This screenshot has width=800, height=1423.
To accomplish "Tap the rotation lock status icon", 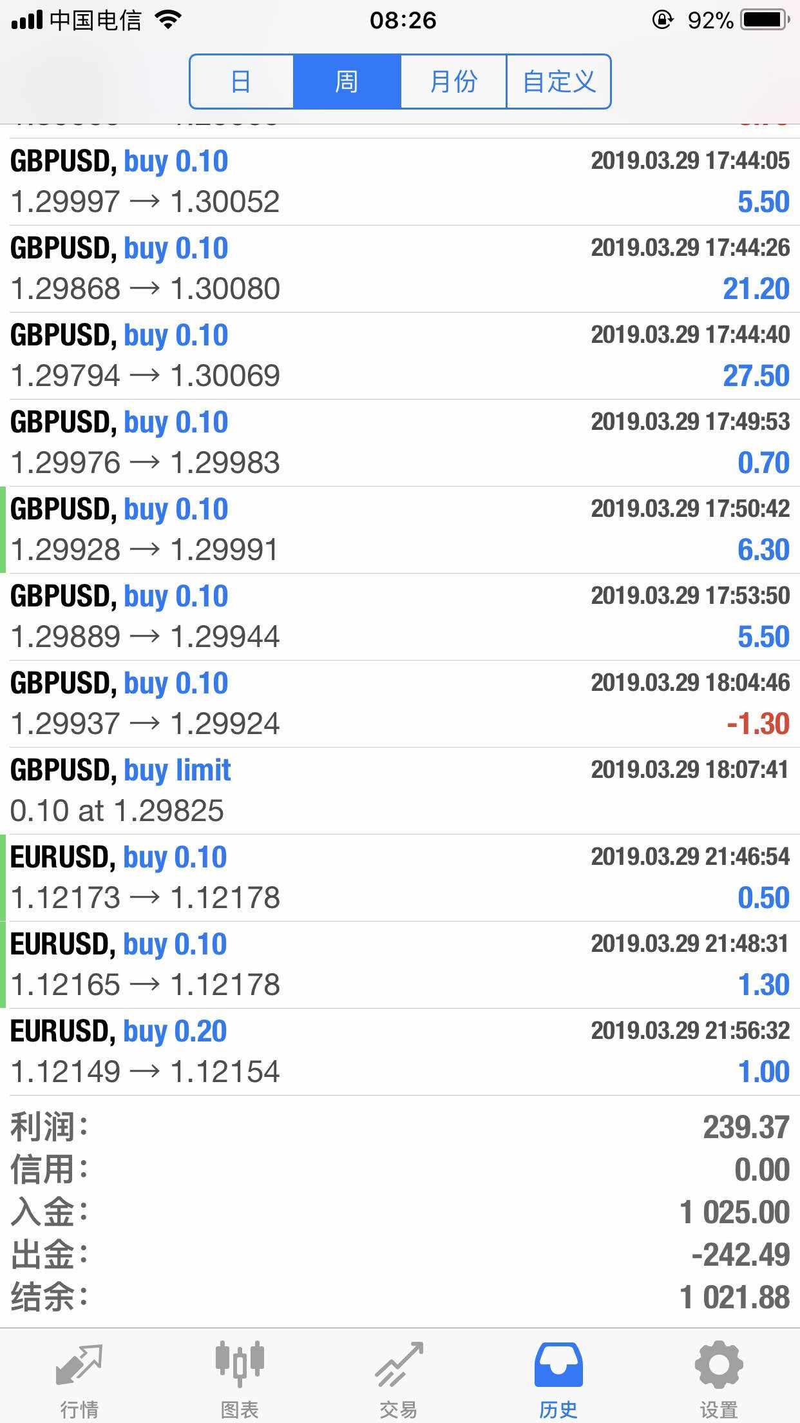I will pyautogui.click(x=662, y=20).
